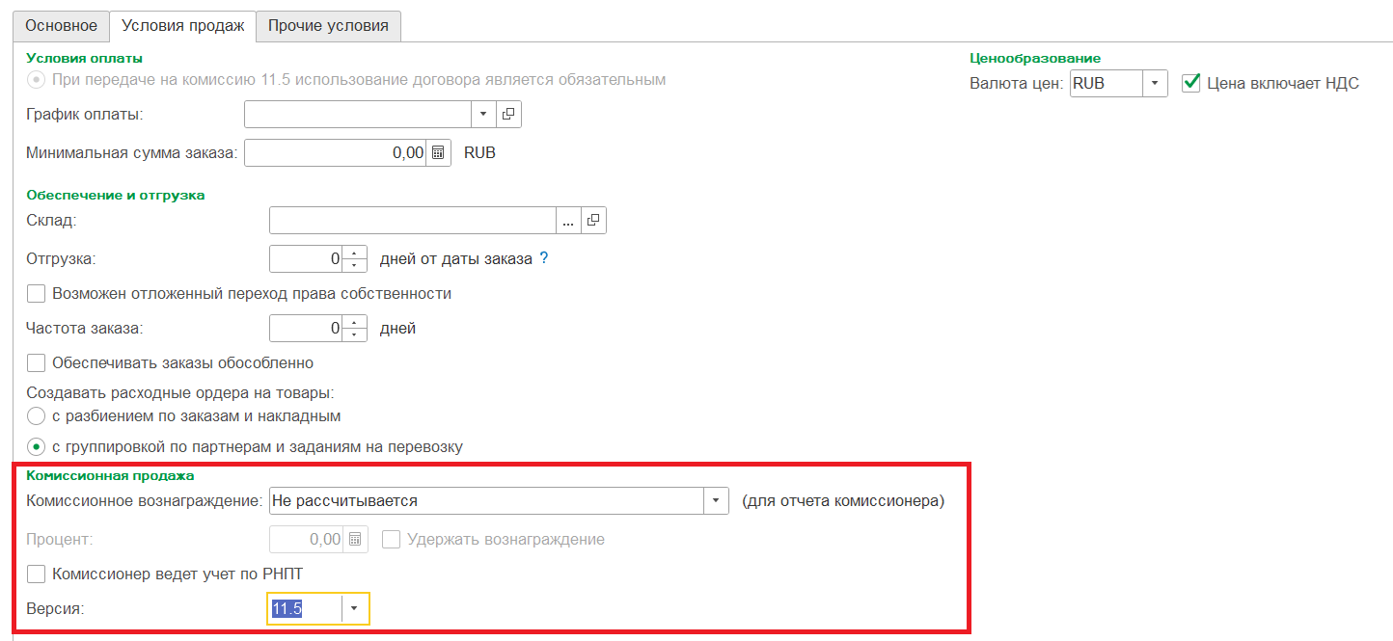Click the Отгрузка days number field
1393x641 pixels.
(x=307, y=258)
